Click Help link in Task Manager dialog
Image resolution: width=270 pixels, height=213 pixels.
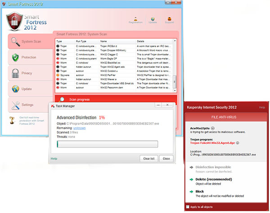[54, 159]
